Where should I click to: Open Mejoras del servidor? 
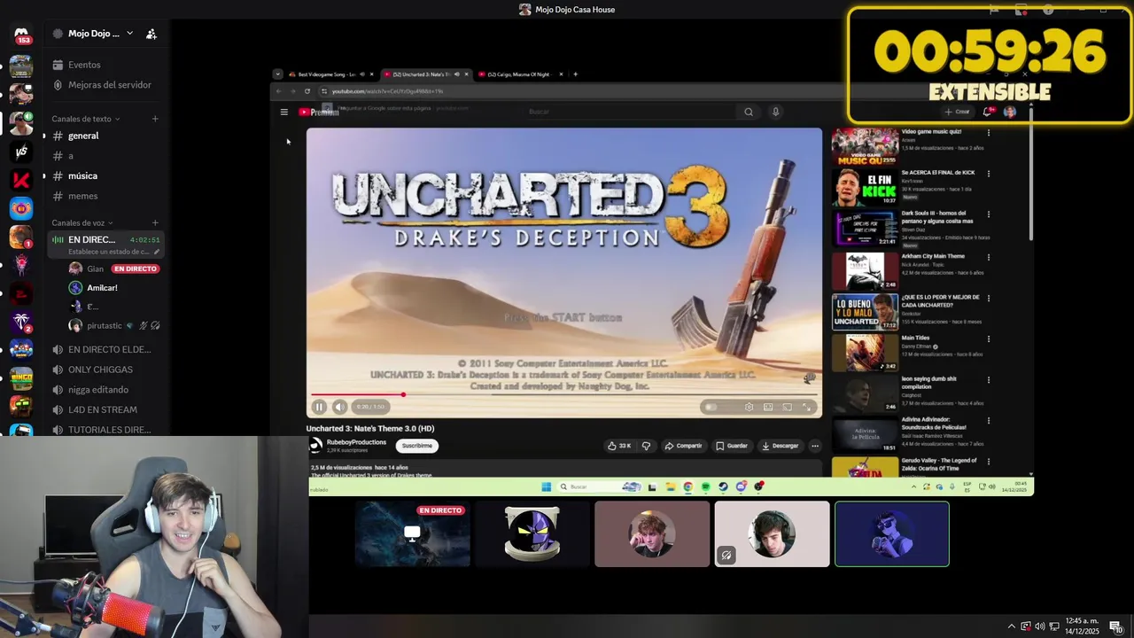coord(105,85)
